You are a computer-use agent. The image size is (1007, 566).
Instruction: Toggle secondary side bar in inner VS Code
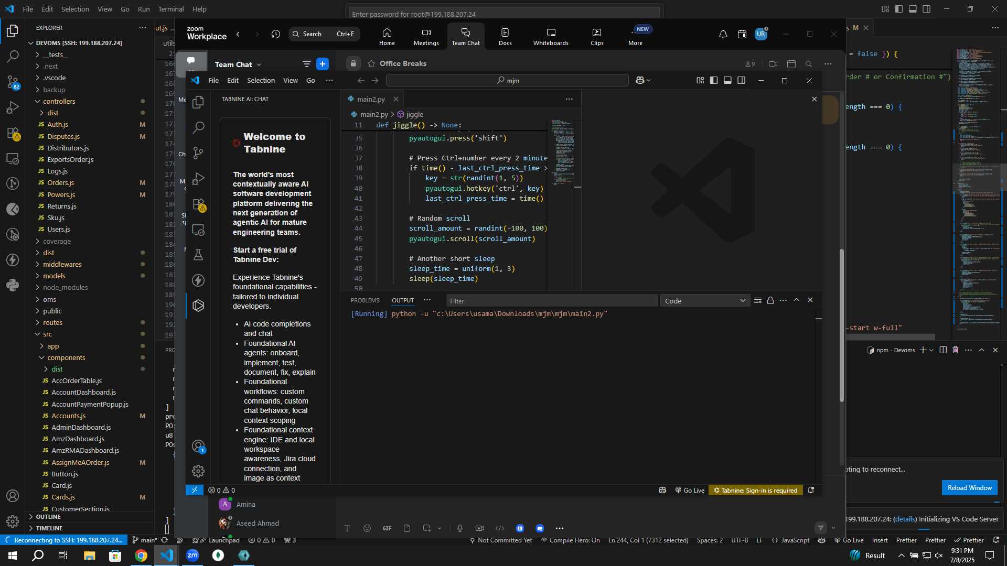(x=741, y=80)
